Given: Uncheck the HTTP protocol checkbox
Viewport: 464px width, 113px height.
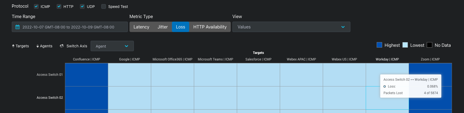Looking at the screenshot, I should coord(59,7).
